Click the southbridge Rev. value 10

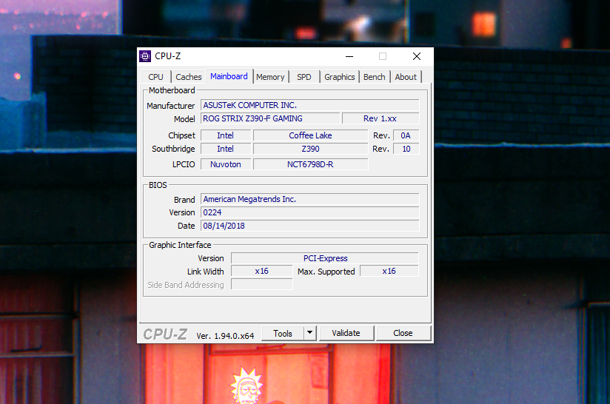pyautogui.click(x=406, y=149)
